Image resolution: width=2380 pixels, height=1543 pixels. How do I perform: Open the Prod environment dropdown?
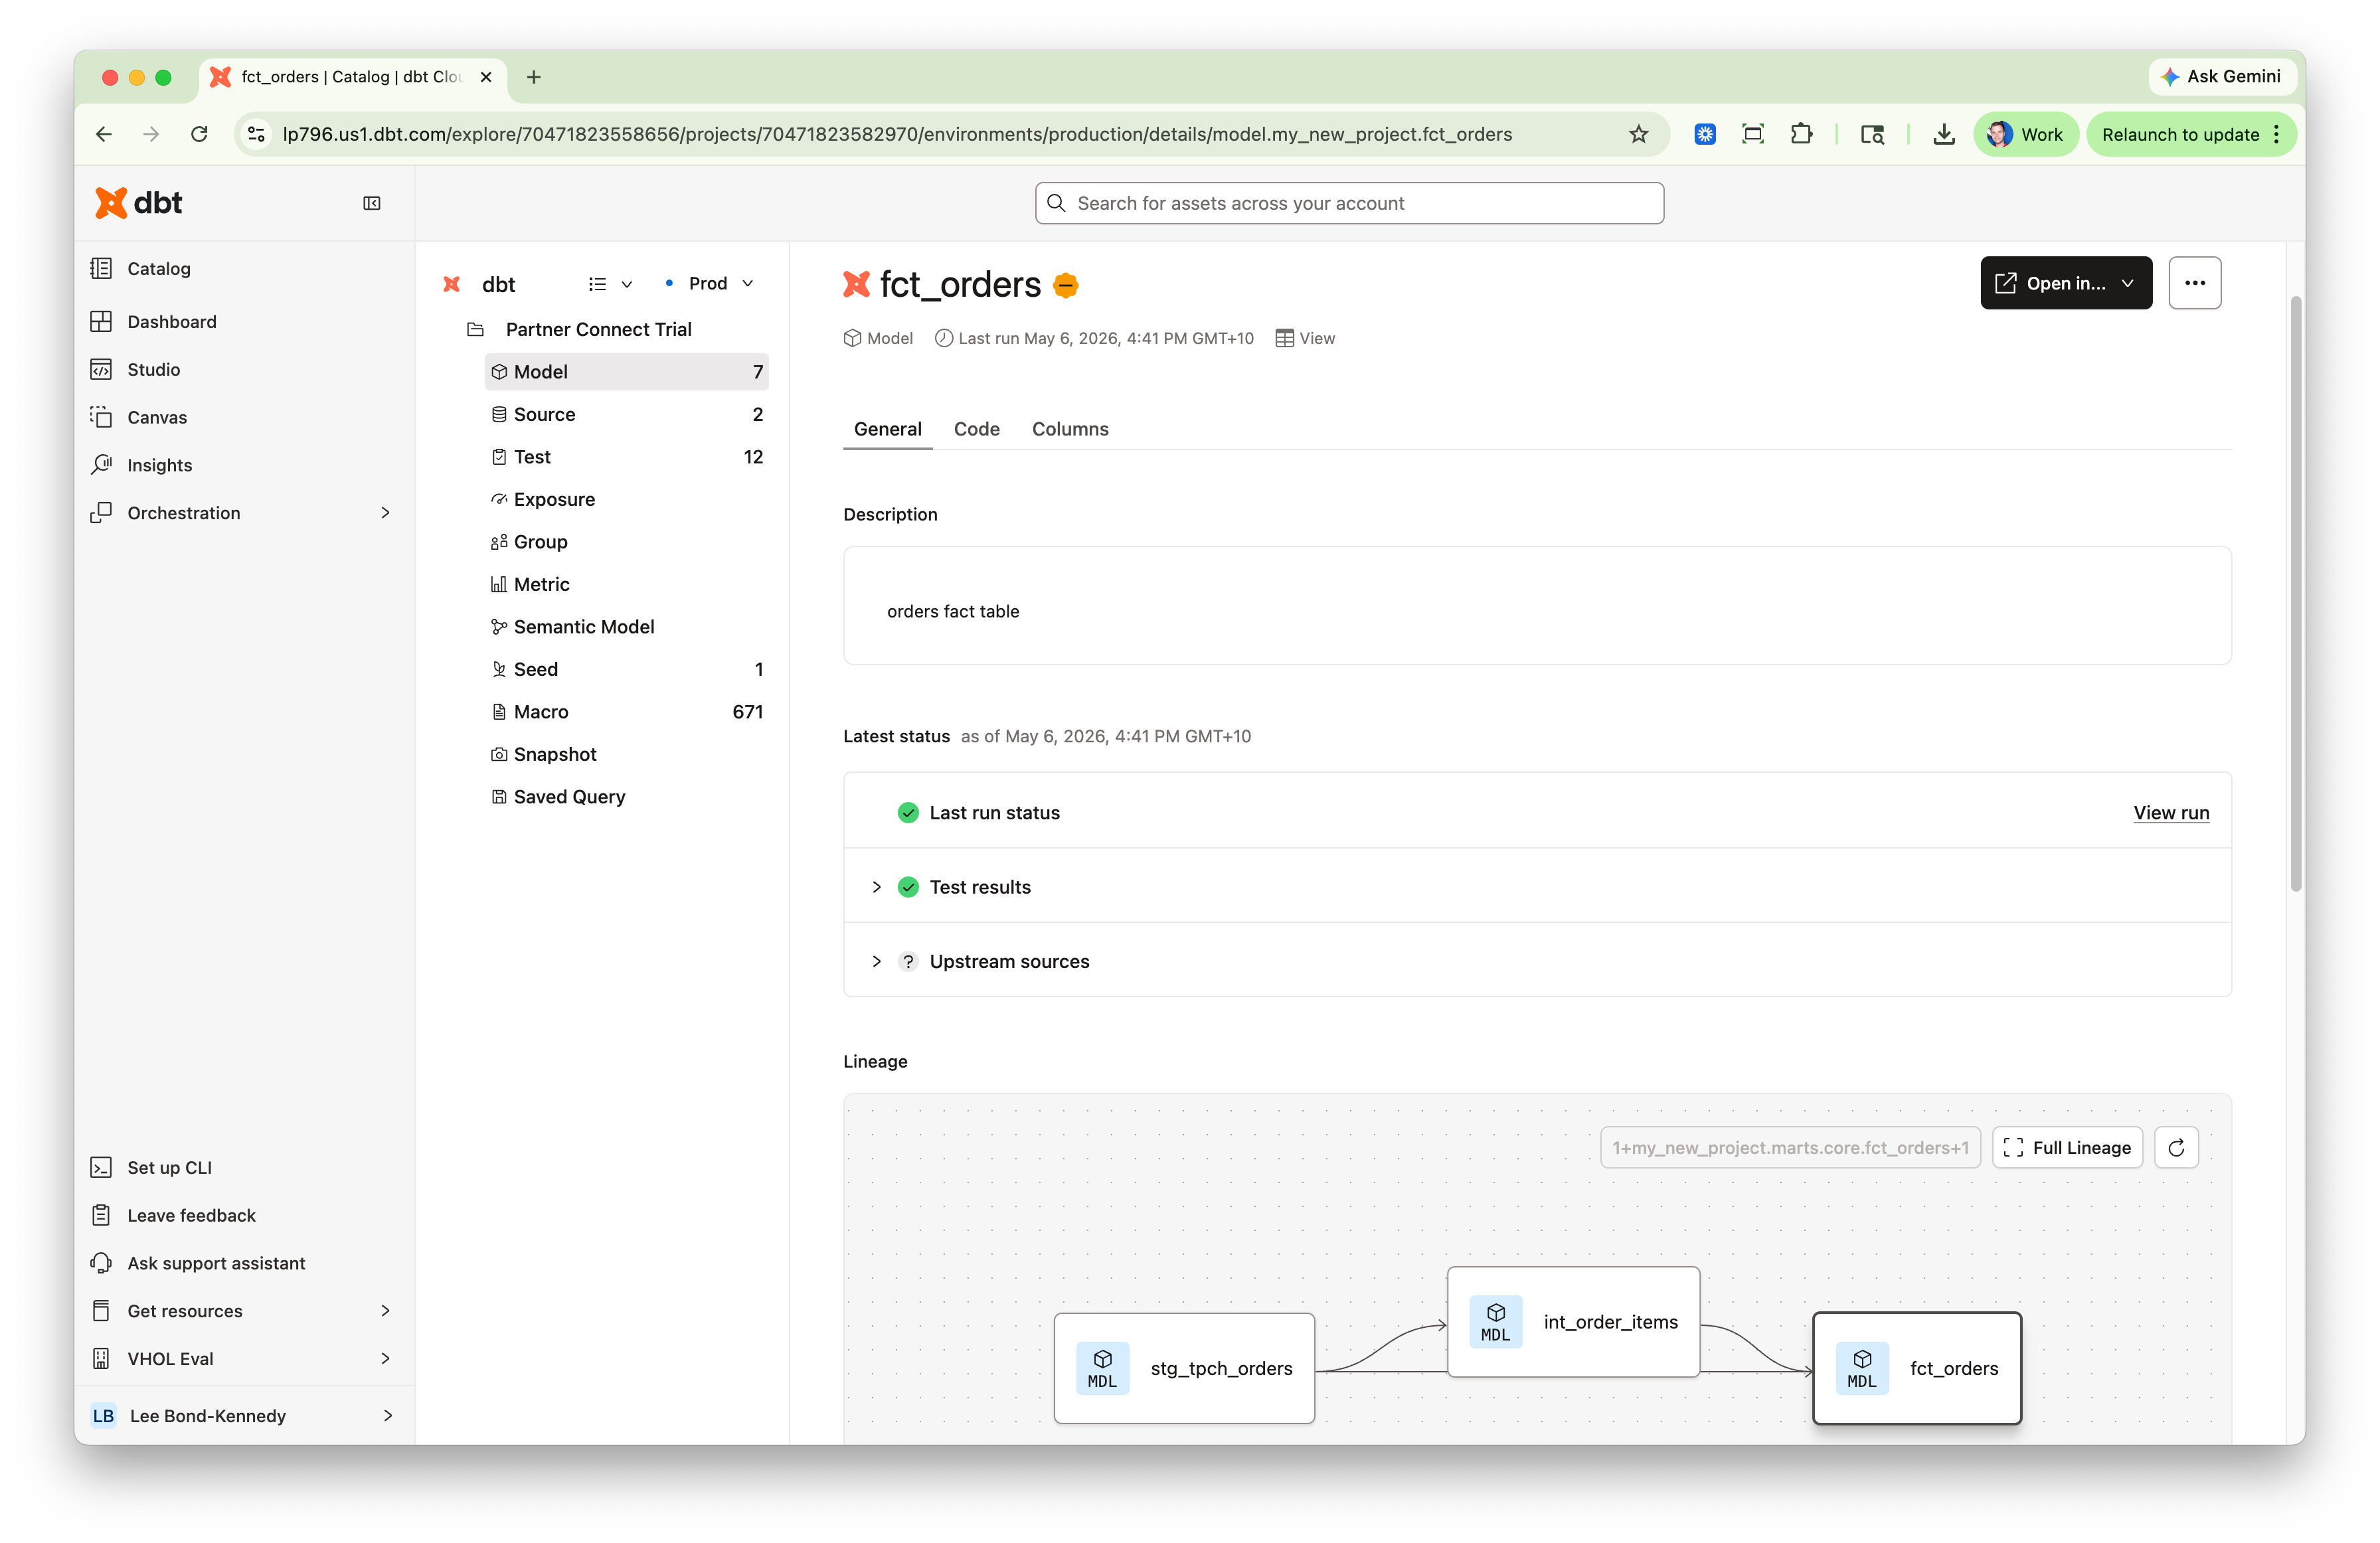pyautogui.click(x=709, y=284)
